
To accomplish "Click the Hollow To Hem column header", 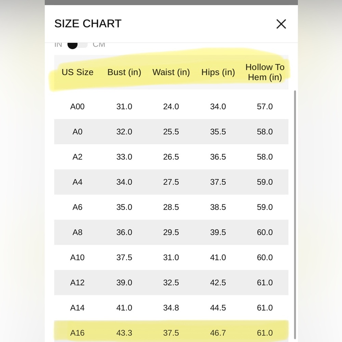I will click(265, 72).
